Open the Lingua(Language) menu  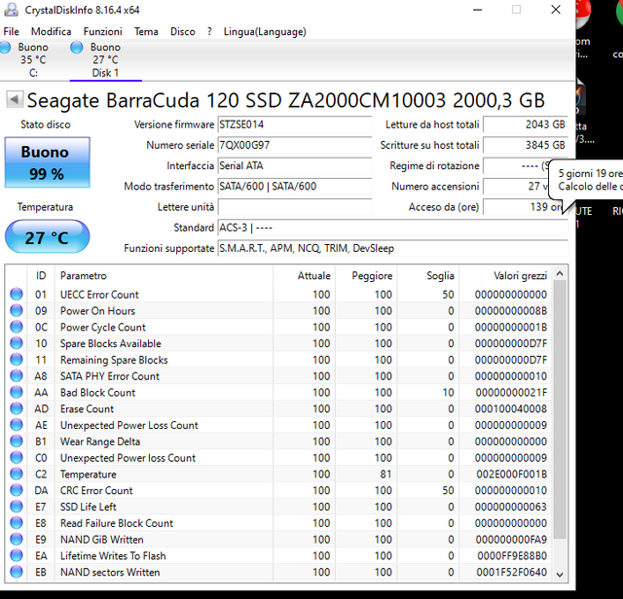point(265,31)
